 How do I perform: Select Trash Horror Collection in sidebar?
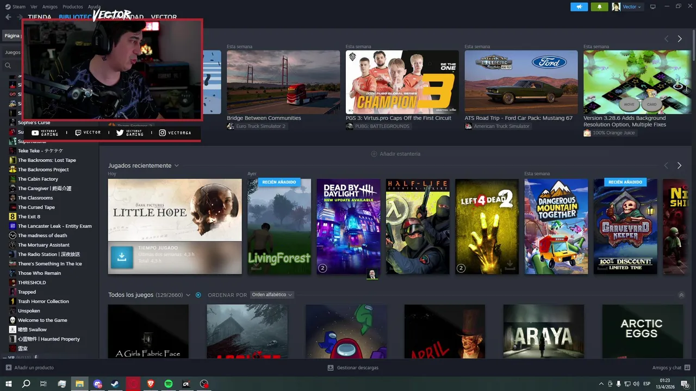43,301
